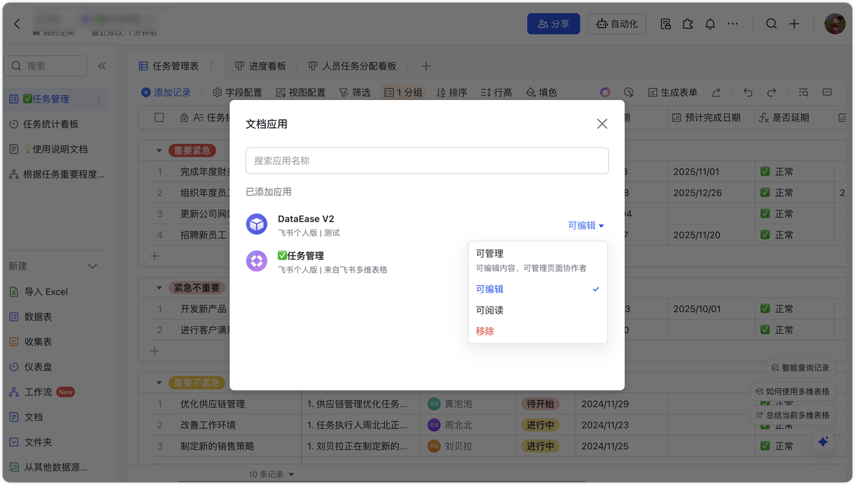Click 移除 to remove the app
This screenshot has height=485, width=855.
coord(484,330)
